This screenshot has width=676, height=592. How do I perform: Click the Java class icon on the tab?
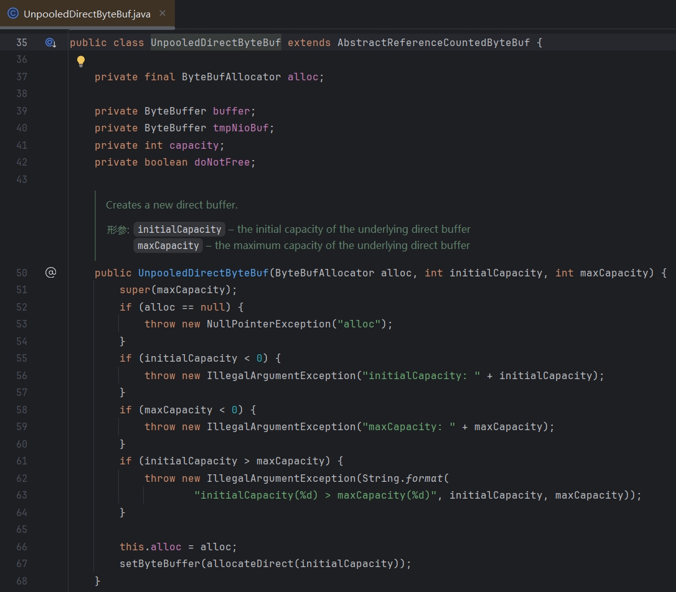click(x=13, y=14)
